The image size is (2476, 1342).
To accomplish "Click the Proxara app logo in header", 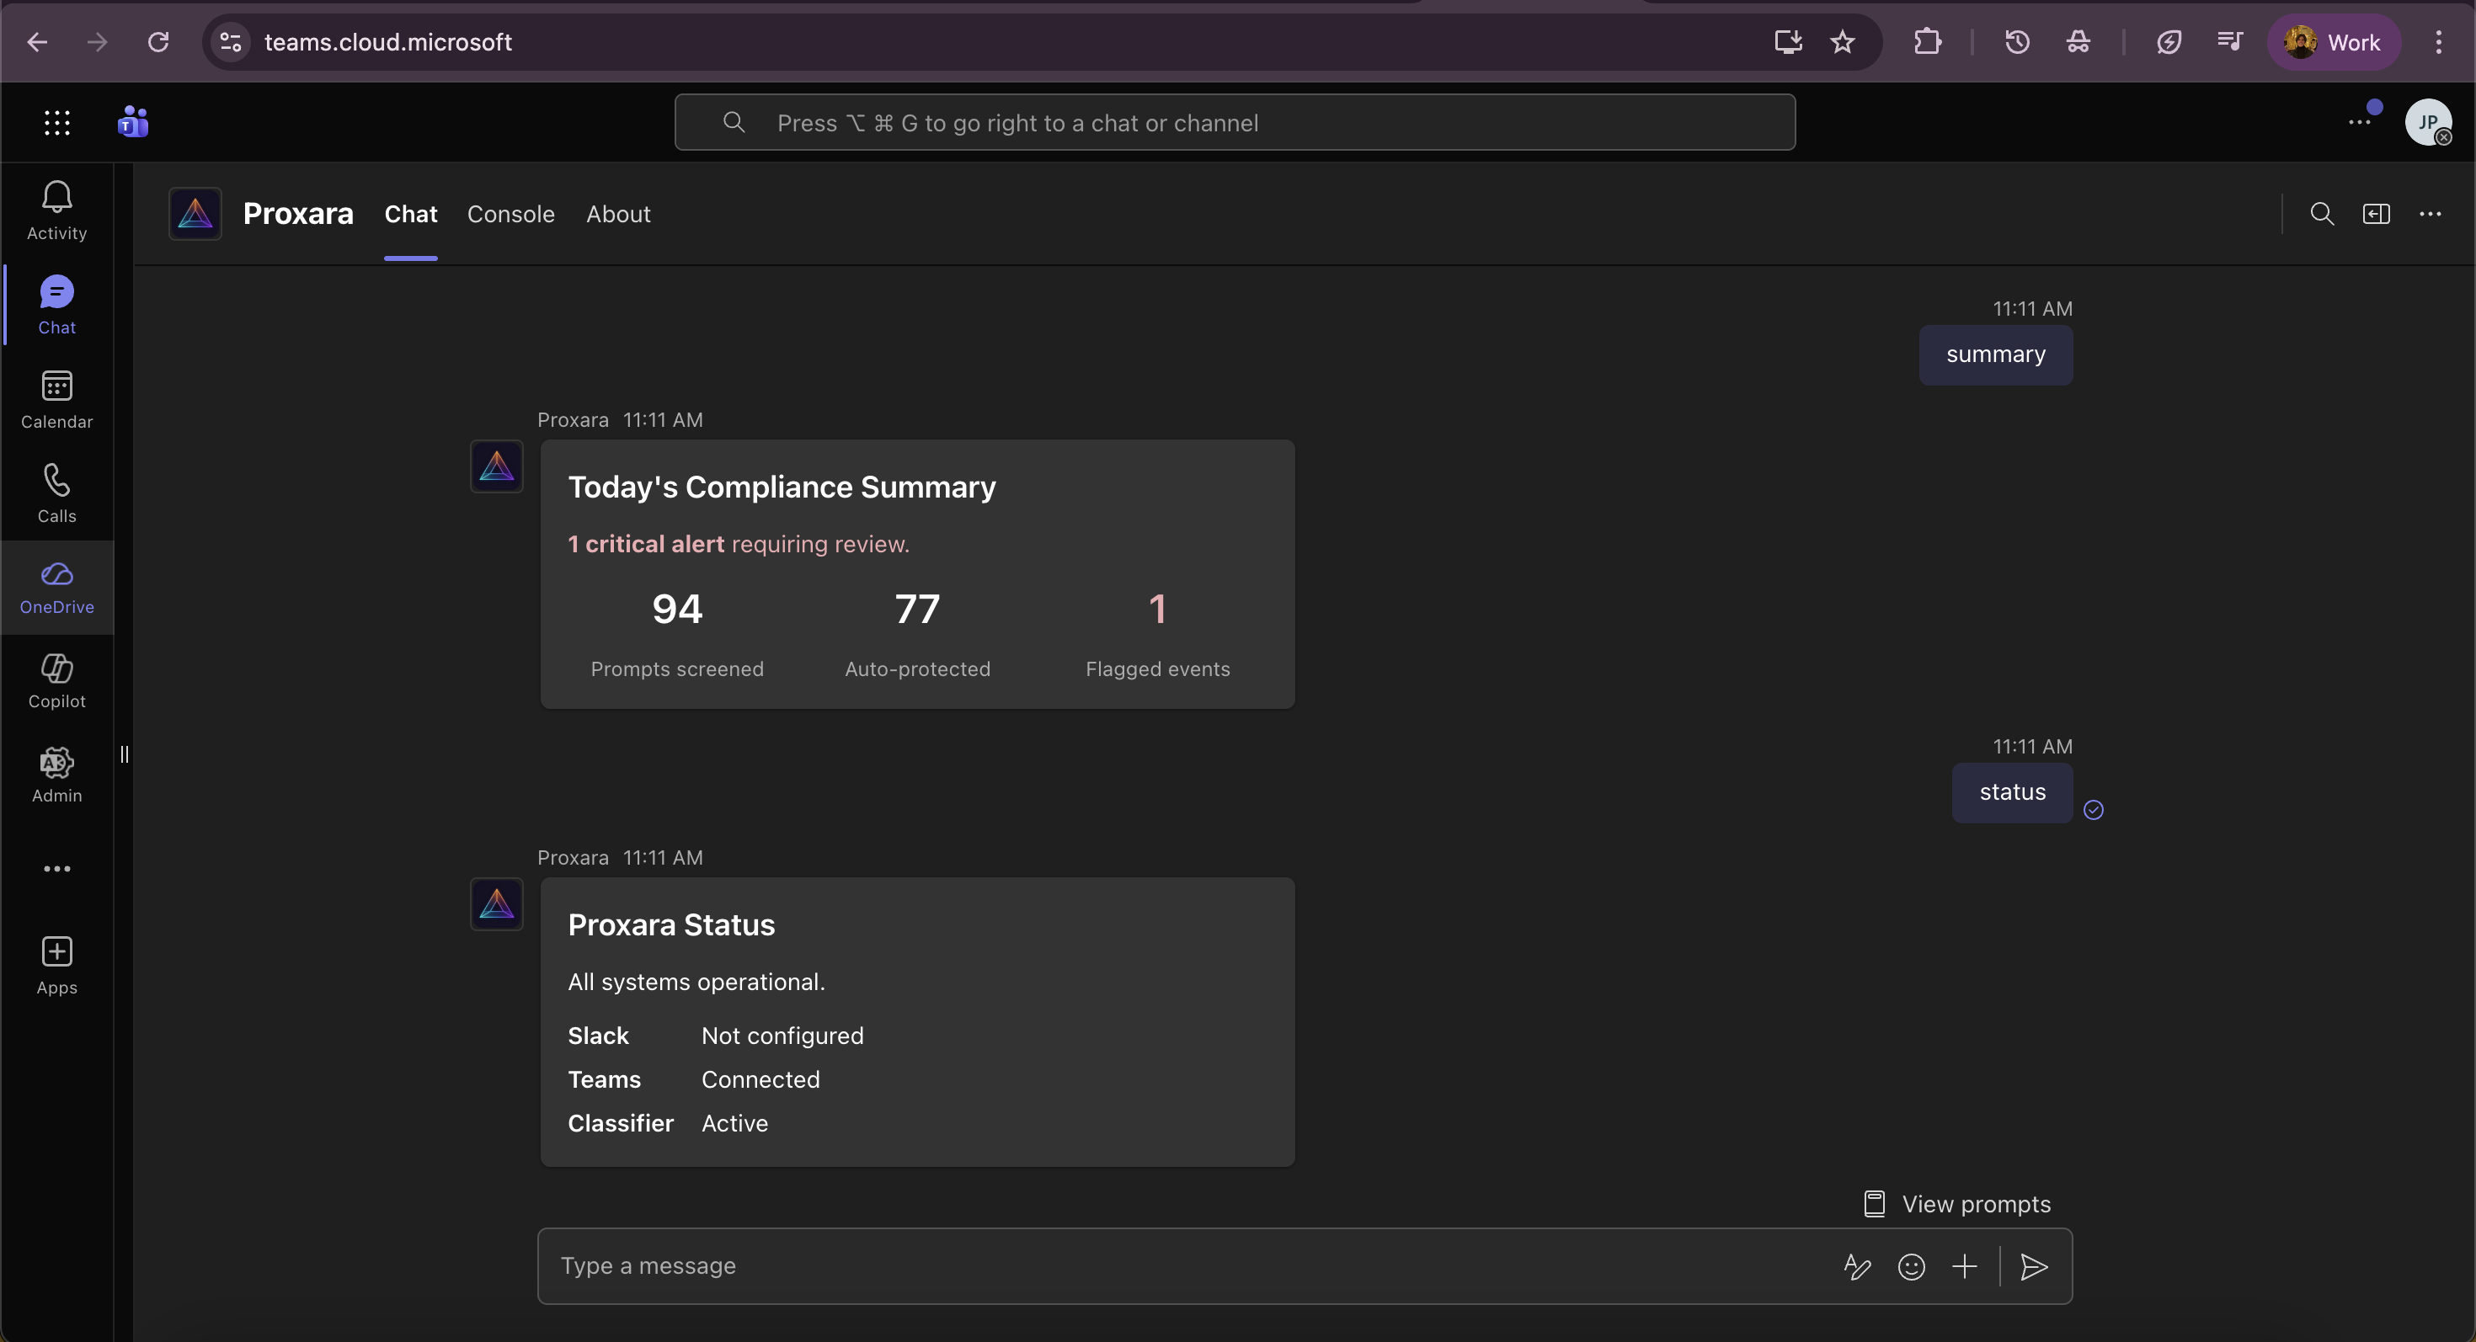I will (195, 213).
